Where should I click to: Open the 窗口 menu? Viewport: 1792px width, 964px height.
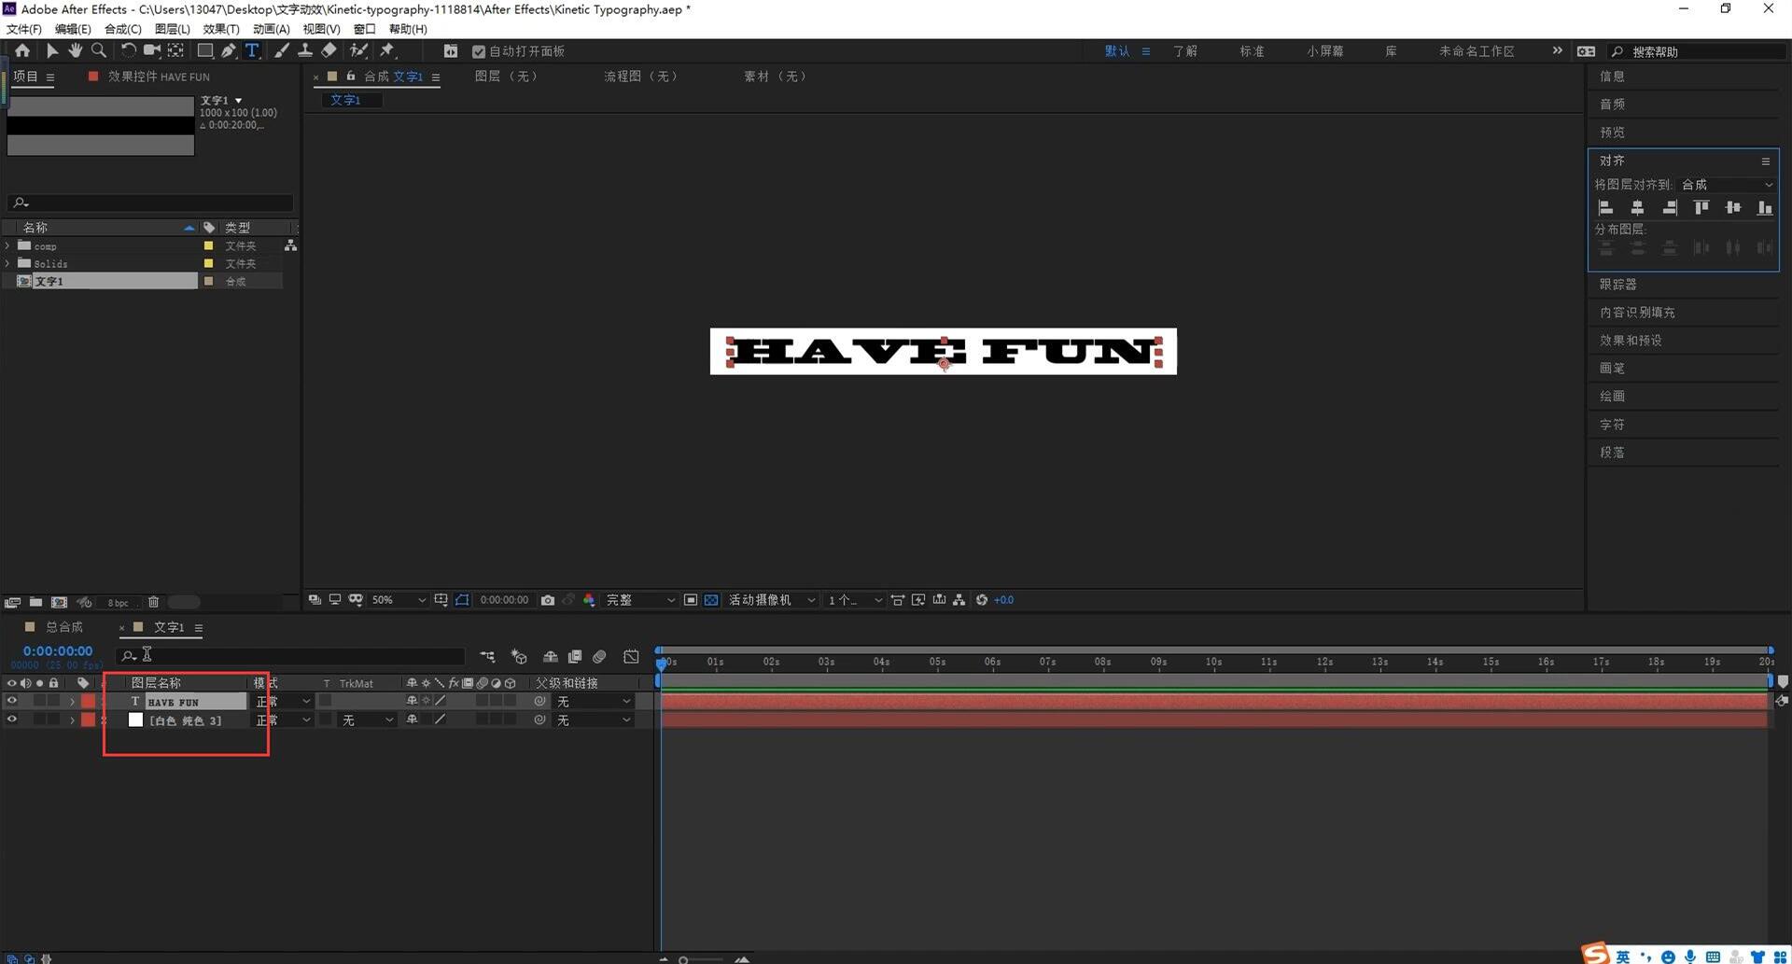pyautogui.click(x=364, y=29)
